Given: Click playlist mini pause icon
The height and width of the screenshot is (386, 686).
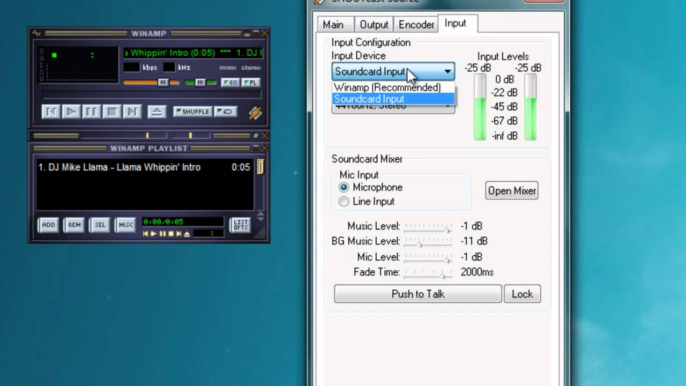Looking at the screenshot, I should [x=162, y=234].
